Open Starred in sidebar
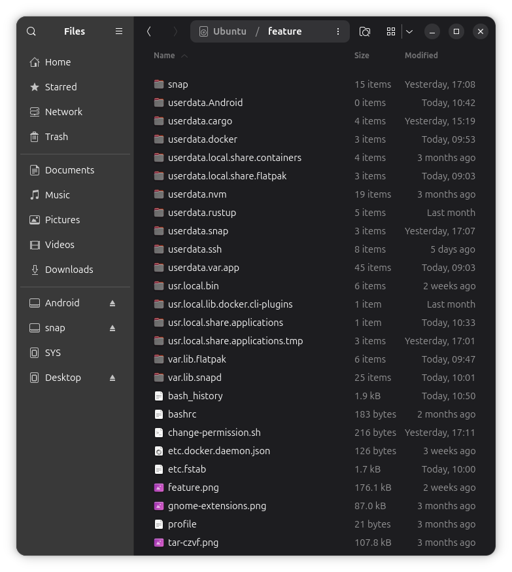This screenshot has width=512, height=572. coord(60,87)
